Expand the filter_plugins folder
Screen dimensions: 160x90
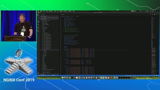[45, 27]
